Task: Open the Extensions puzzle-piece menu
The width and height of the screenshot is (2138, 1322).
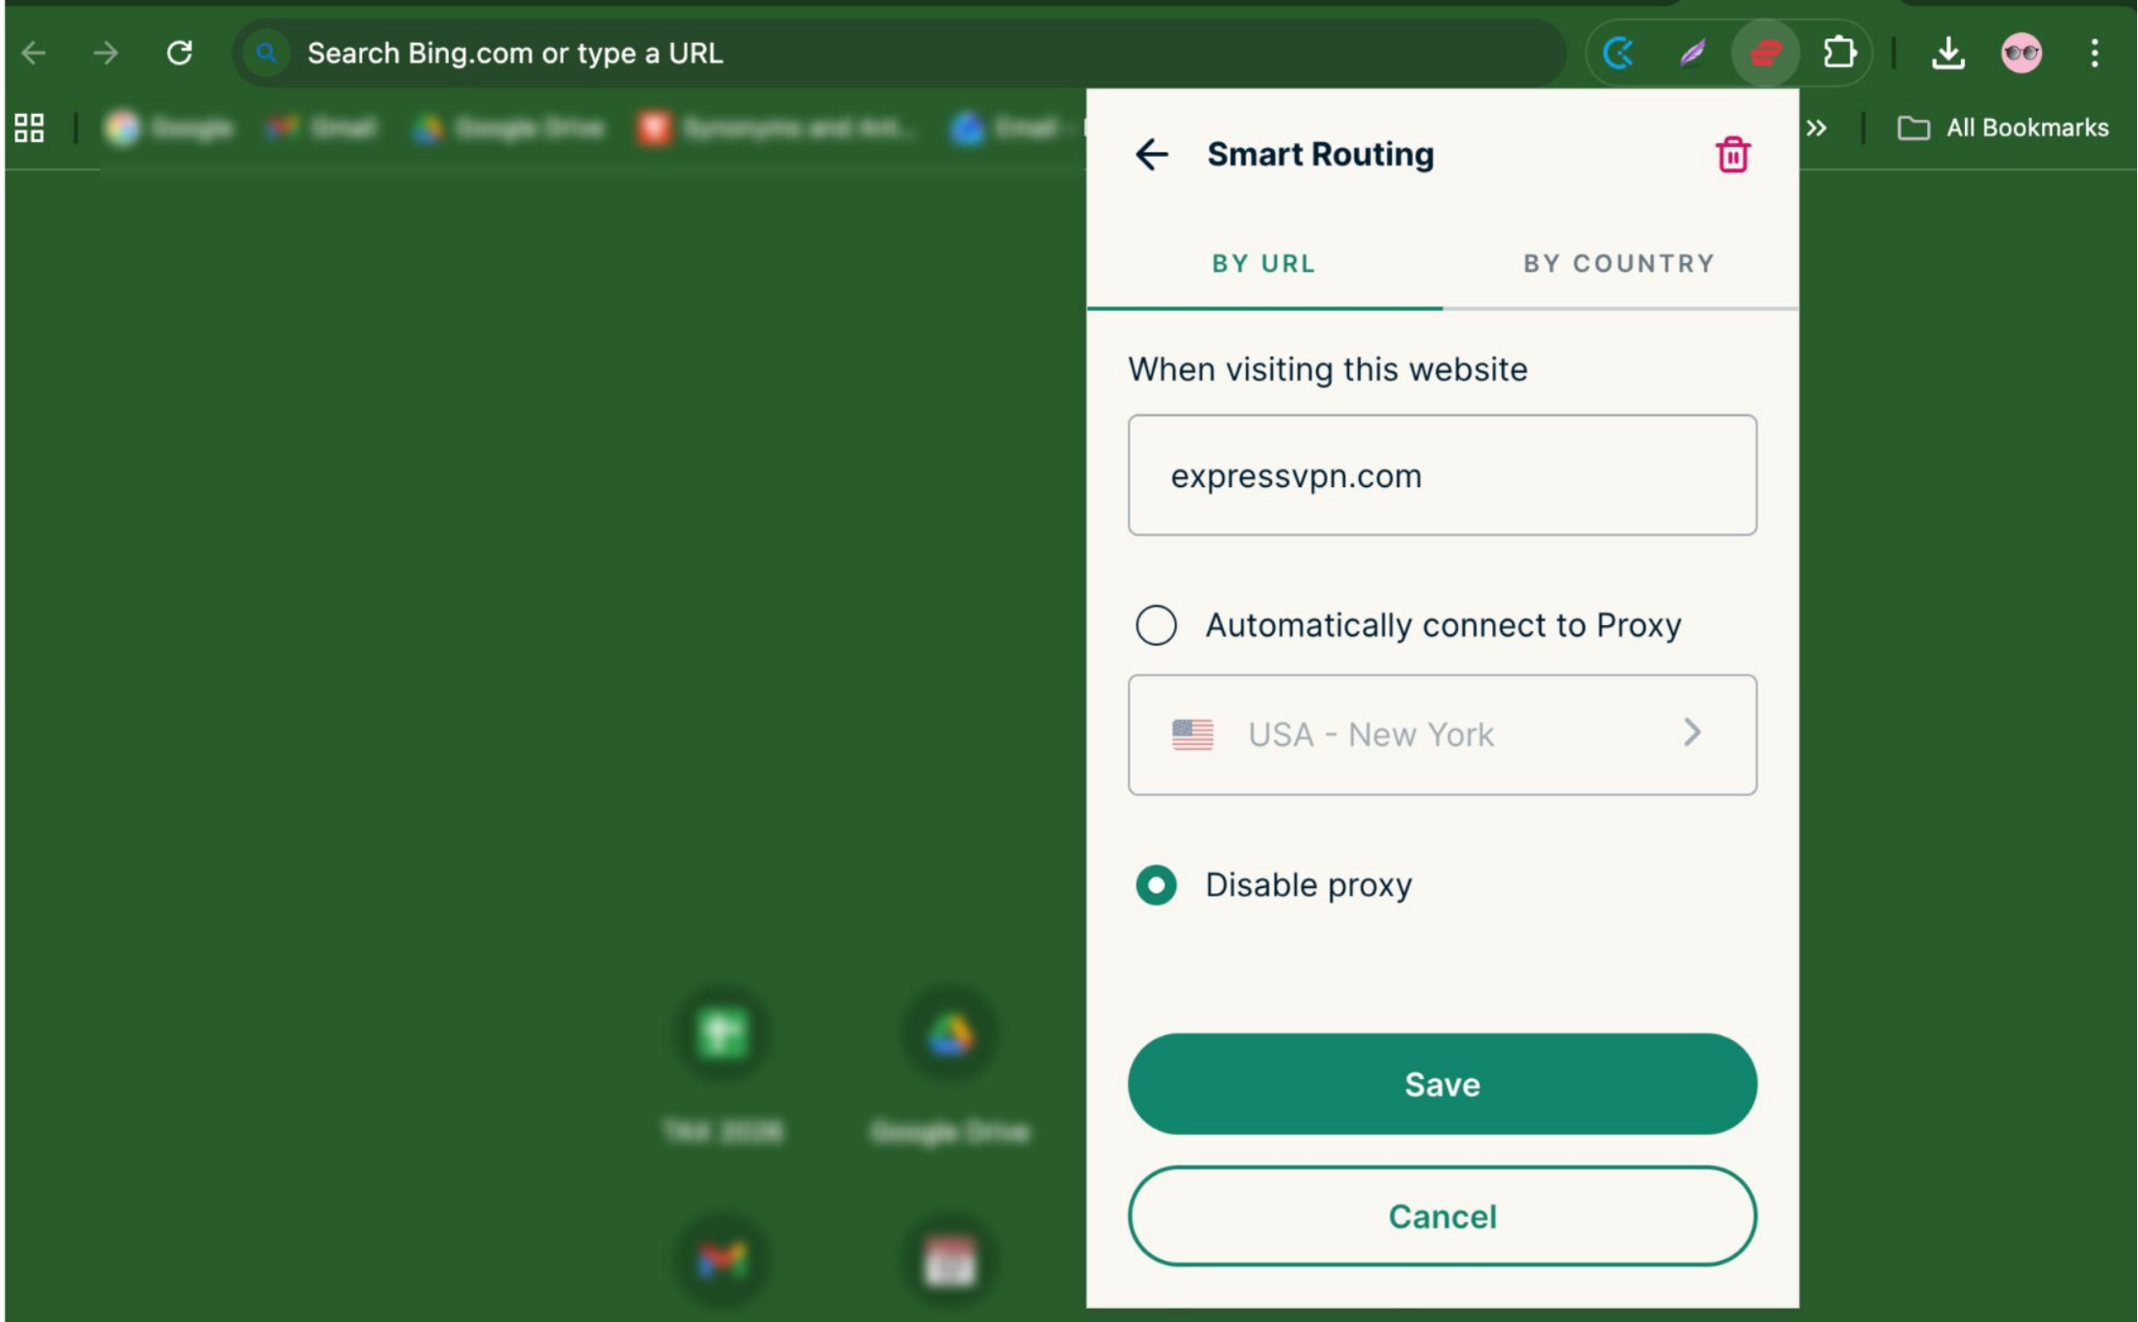Action: 1839,53
